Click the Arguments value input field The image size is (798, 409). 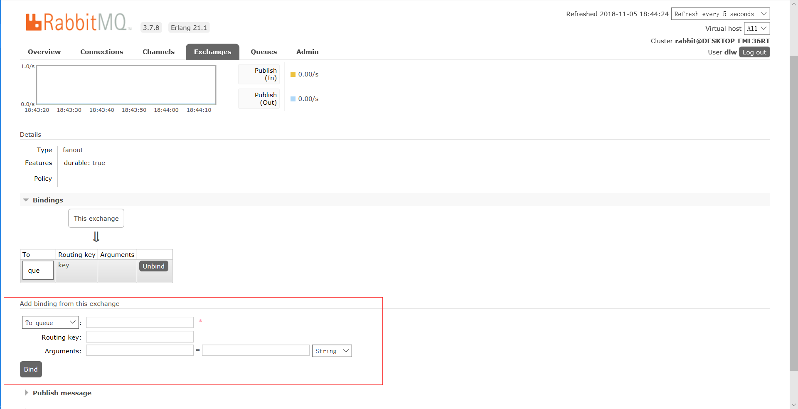click(256, 350)
